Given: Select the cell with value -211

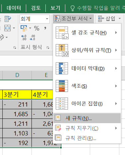Looking at the screenshot, I should (17, 104).
